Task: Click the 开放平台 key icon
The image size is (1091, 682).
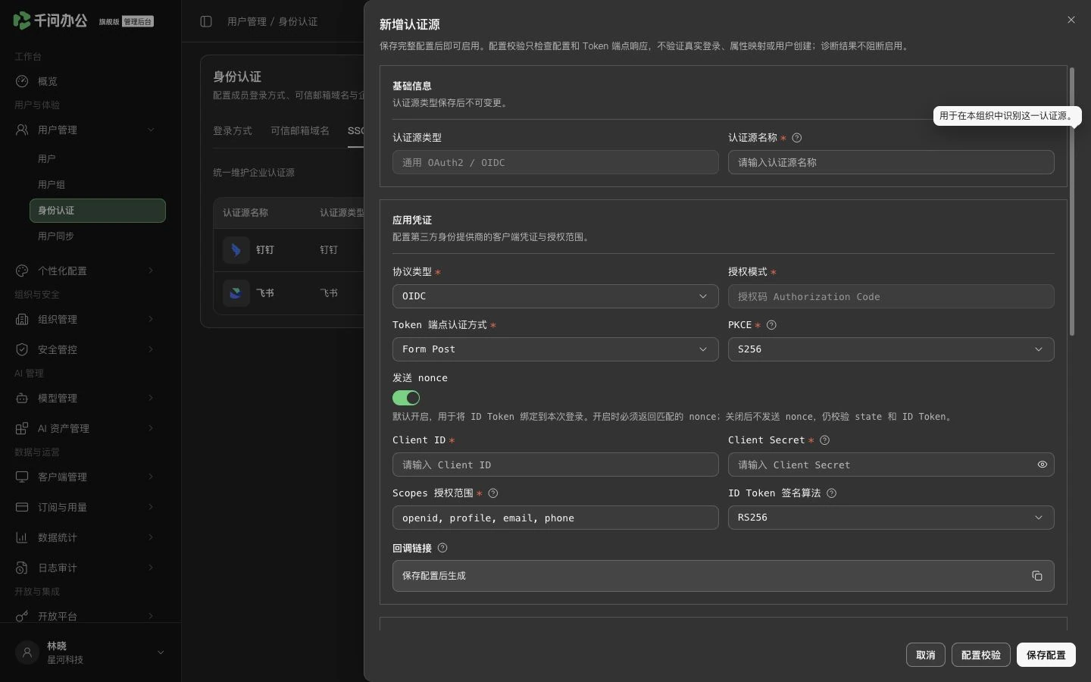Action: tap(22, 616)
